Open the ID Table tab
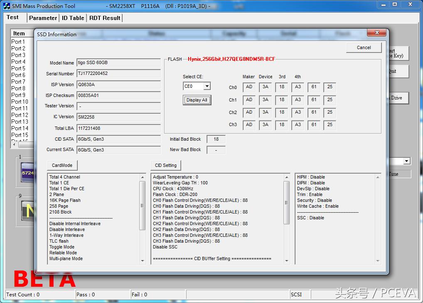Screen dimensions: 423x303 (73, 18)
